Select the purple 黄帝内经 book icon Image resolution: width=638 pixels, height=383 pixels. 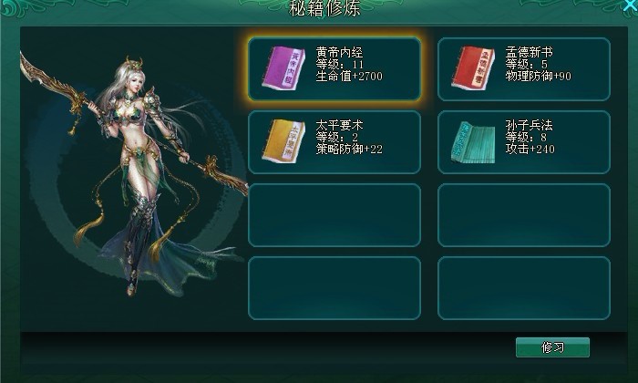click(x=283, y=68)
